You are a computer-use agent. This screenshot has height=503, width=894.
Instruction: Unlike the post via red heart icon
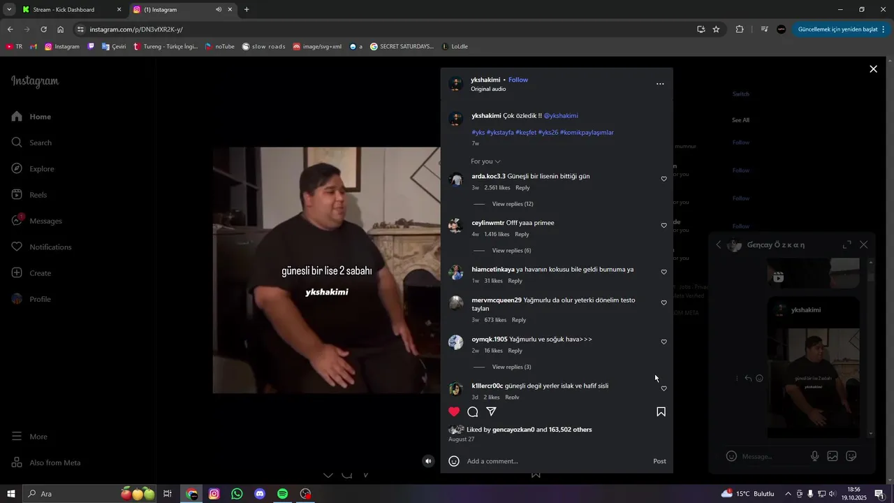tap(454, 411)
